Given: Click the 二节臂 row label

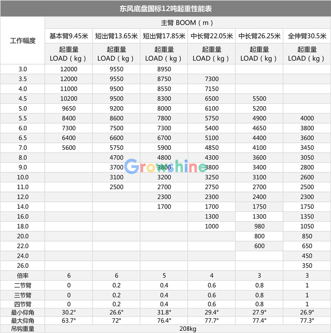Looking at the screenshot, I should (x=23, y=285).
